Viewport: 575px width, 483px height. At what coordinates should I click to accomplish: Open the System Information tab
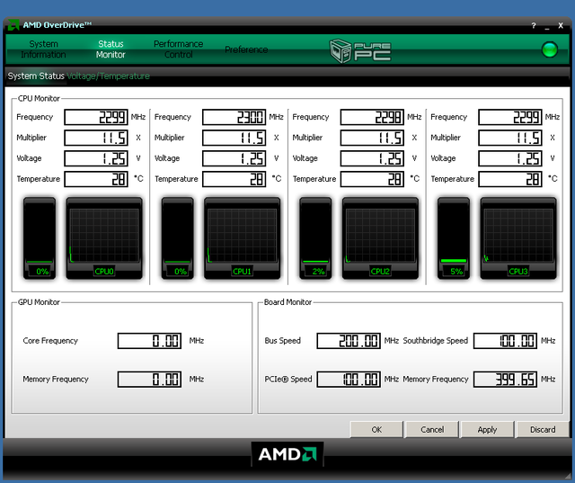coord(43,49)
